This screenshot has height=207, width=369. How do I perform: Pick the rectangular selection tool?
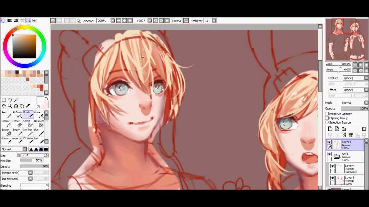(4, 100)
